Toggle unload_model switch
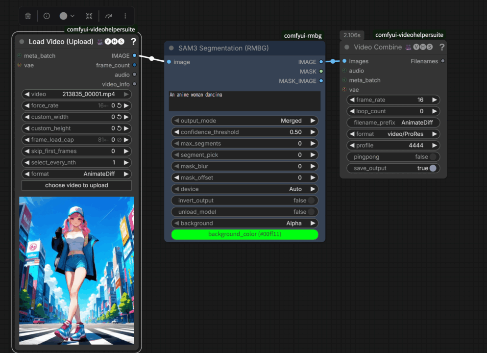This screenshot has height=353, width=487. tap(311, 212)
